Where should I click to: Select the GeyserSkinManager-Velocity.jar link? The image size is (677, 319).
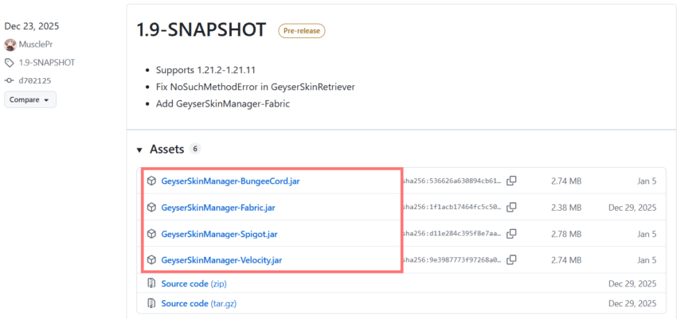tap(221, 260)
